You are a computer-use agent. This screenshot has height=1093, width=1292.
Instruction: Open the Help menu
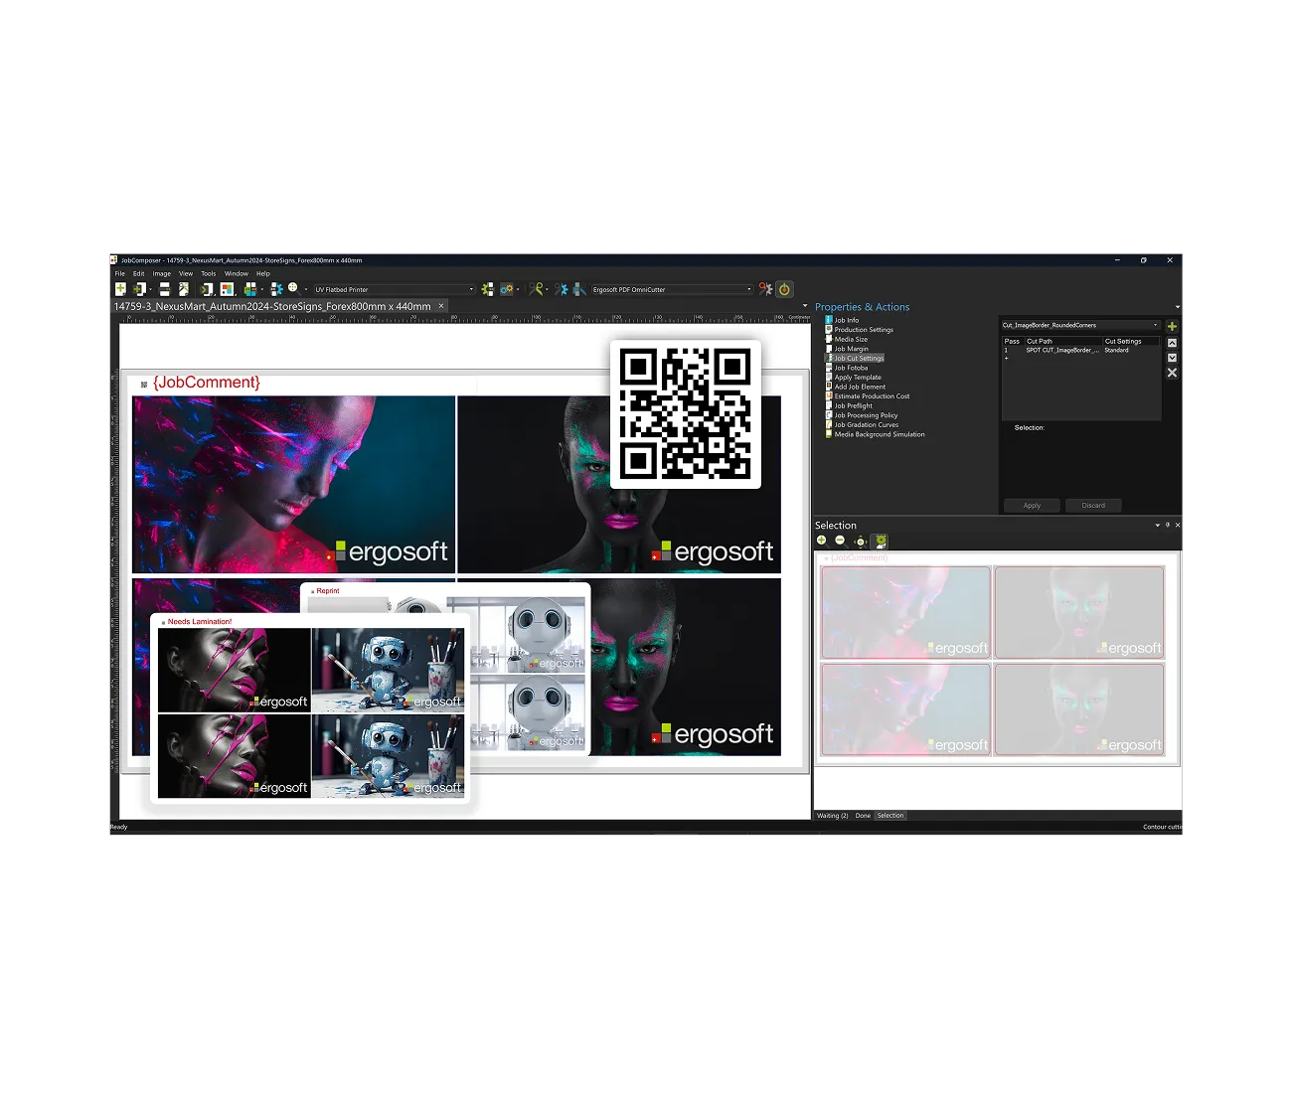tap(263, 273)
